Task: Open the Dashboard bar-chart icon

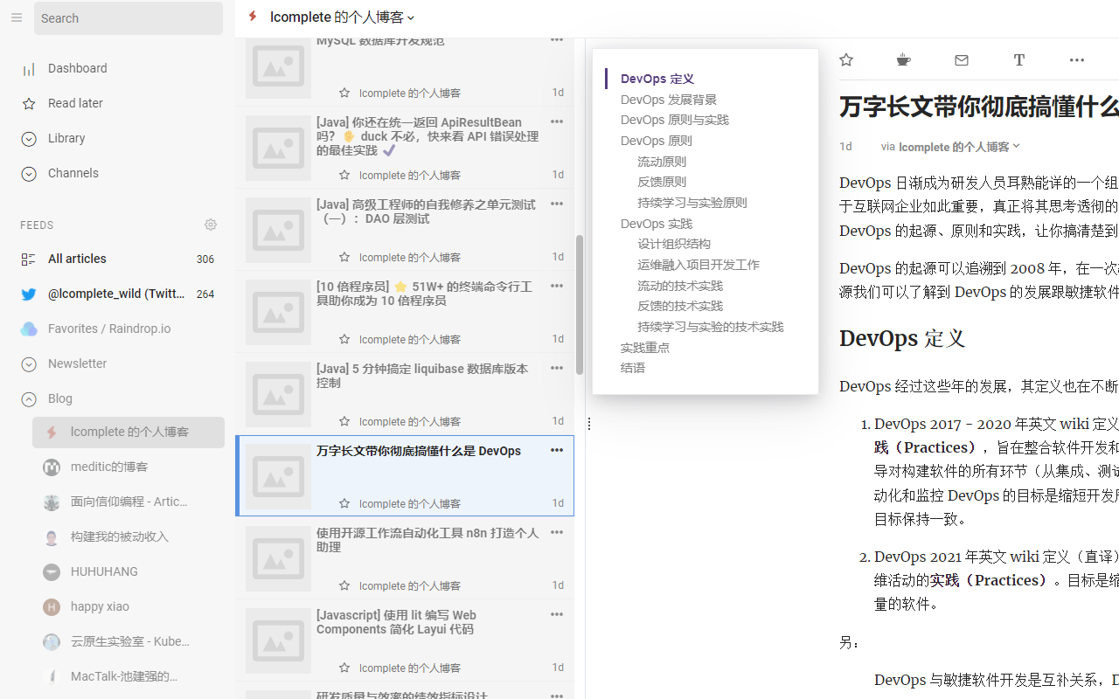Action: pyautogui.click(x=28, y=68)
